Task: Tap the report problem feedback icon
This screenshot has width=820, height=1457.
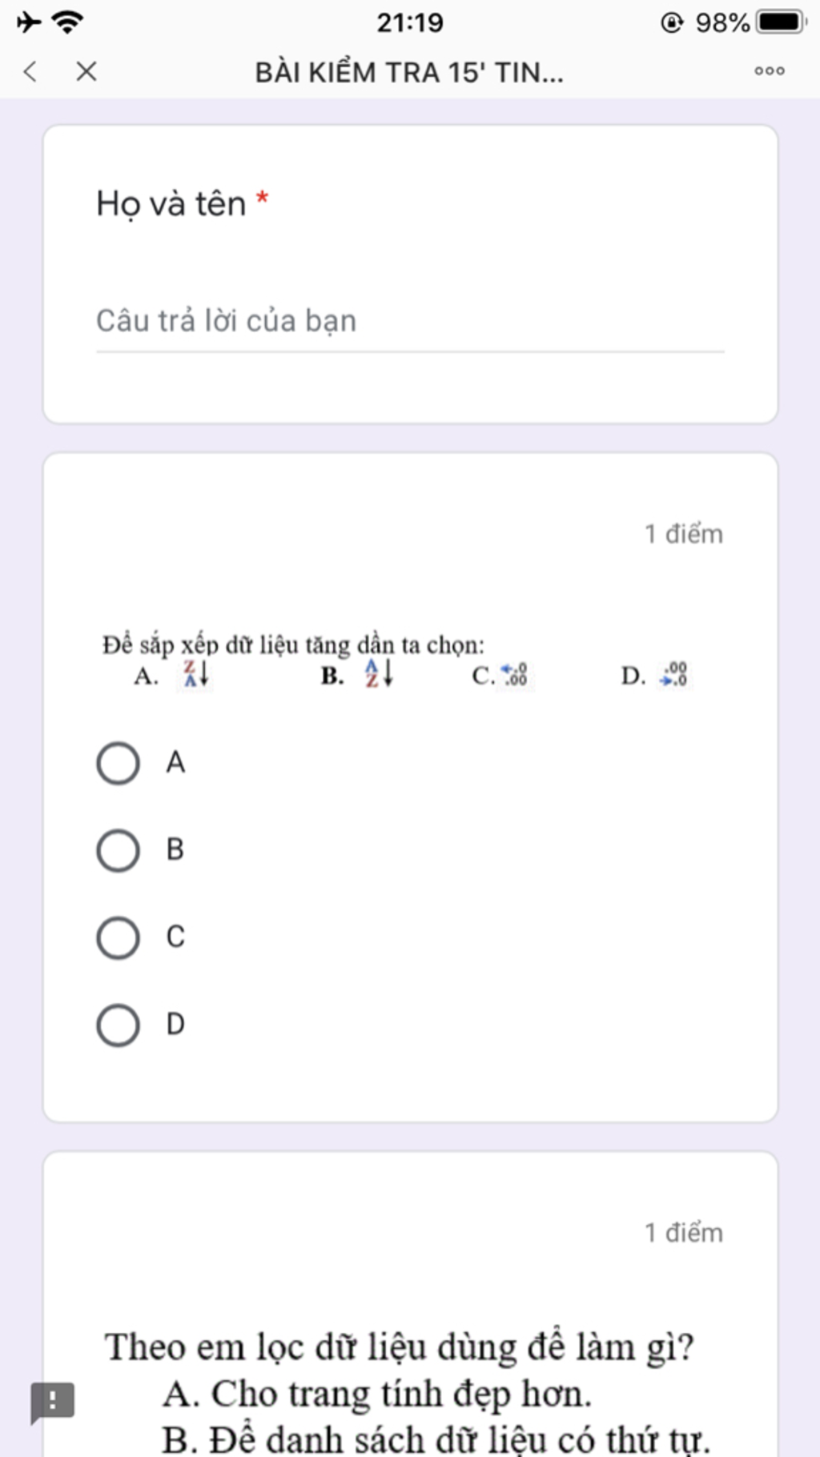Action: pos(53,1402)
